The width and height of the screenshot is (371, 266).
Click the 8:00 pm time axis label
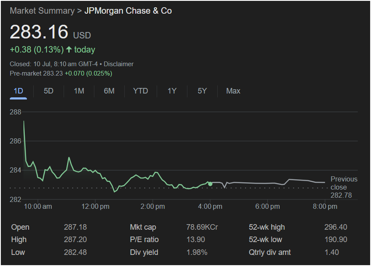coord(325,207)
